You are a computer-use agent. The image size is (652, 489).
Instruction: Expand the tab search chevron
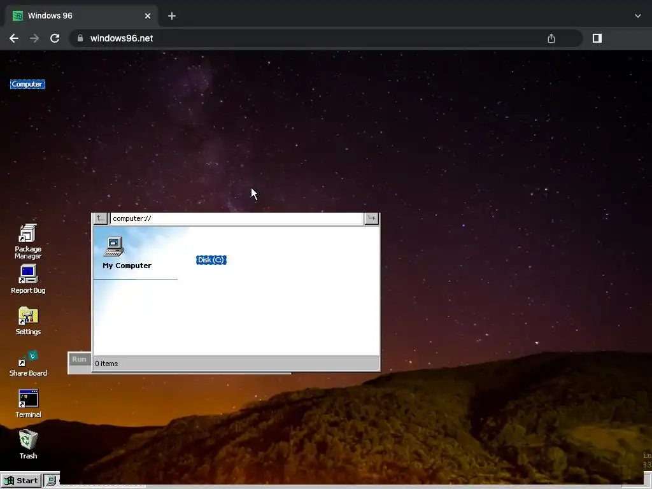click(638, 16)
